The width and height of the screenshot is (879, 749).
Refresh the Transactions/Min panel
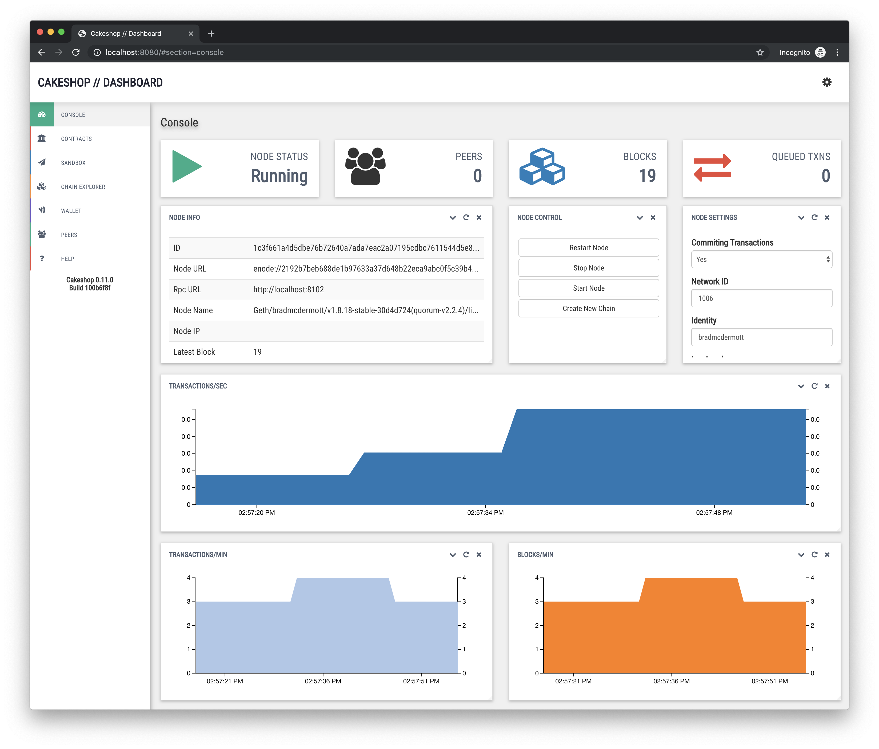coord(466,555)
